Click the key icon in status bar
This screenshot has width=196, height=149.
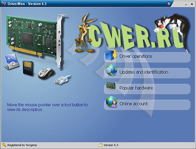[4, 145]
